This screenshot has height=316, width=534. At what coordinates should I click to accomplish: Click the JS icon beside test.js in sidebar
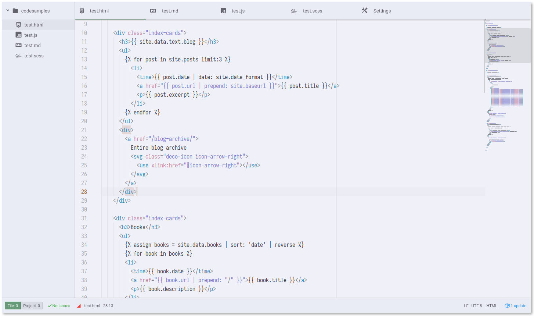(18, 35)
